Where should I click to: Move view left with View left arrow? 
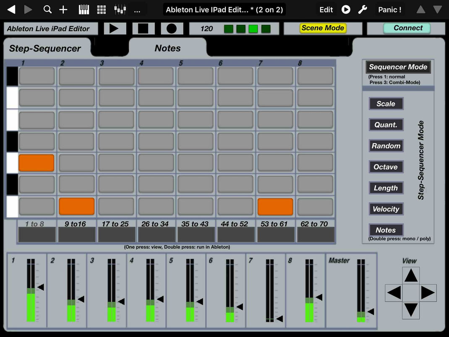(394, 293)
